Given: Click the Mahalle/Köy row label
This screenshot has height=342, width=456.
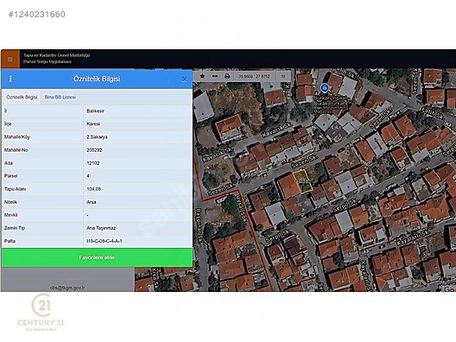Looking at the screenshot, I should coord(17,137).
